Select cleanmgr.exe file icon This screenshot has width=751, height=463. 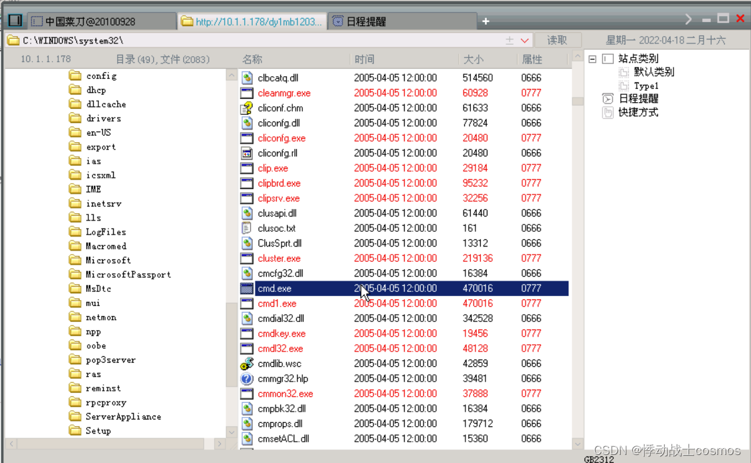[247, 93]
